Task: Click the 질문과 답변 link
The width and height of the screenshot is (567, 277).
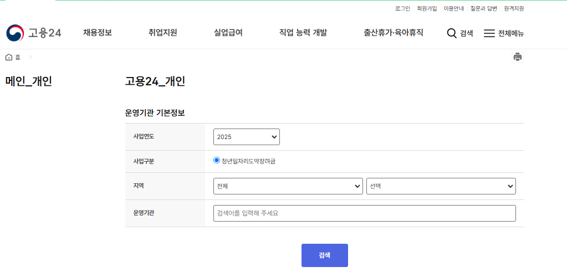Action: pos(484,9)
